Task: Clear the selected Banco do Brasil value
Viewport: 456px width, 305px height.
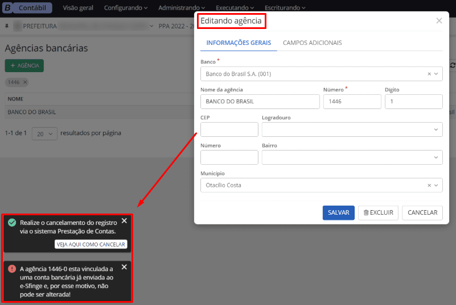Action: pos(429,74)
